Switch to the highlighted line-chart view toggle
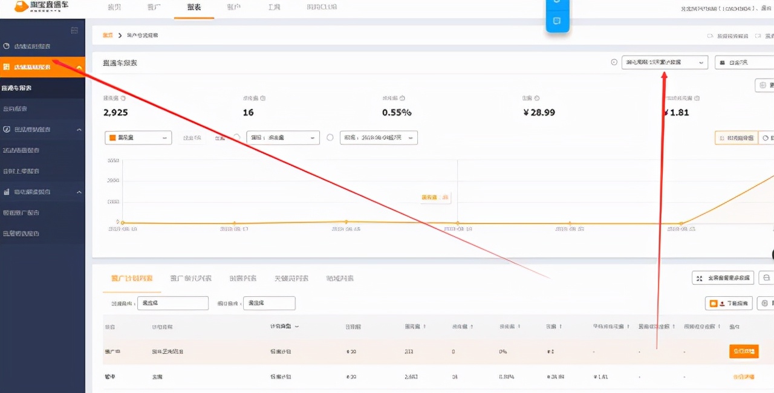The height and width of the screenshot is (393, 774). coord(735,138)
